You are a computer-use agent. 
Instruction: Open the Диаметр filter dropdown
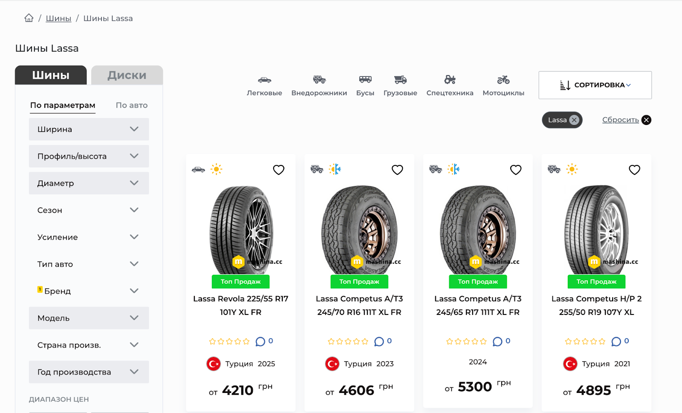point(89,183)
